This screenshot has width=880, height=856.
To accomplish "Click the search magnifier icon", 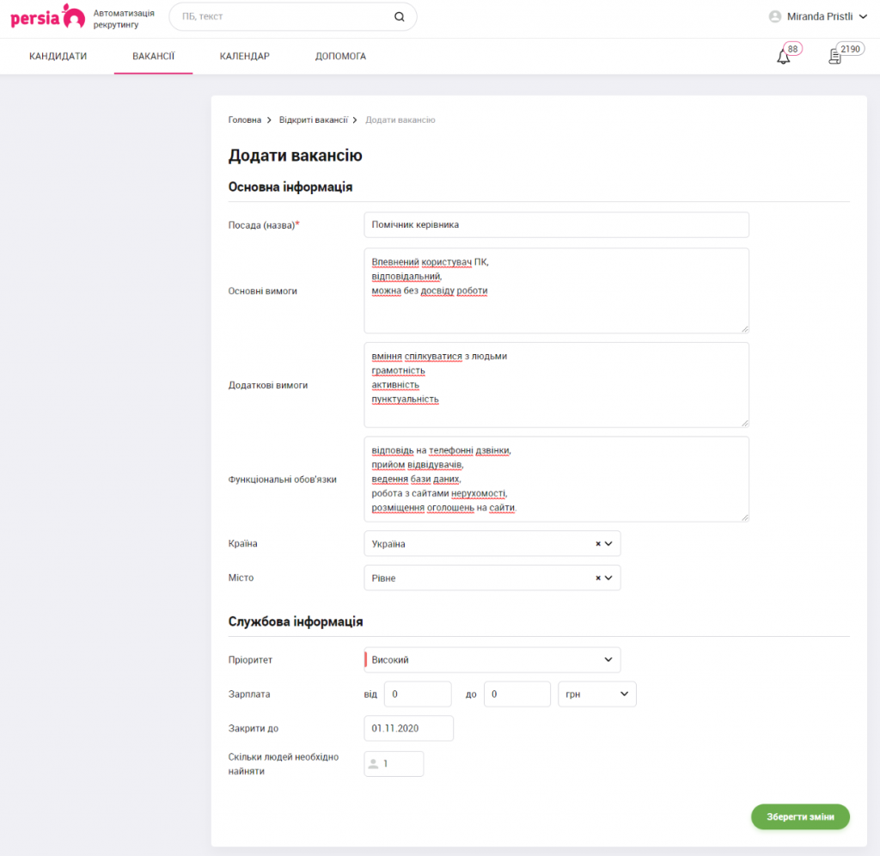I will click(399, 16).
